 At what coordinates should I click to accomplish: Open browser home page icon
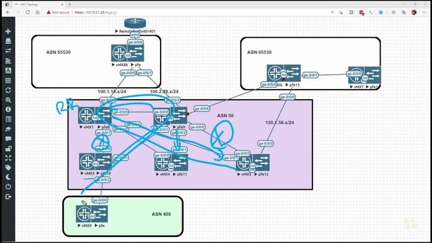coord(38,12)
